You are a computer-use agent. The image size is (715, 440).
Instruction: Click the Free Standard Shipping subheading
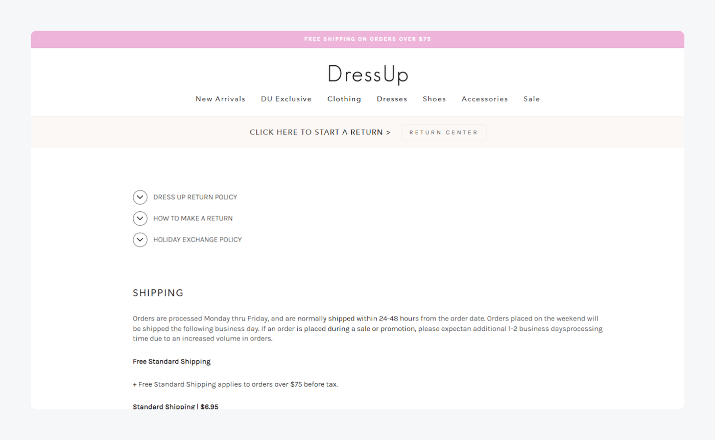click(171, 361)
